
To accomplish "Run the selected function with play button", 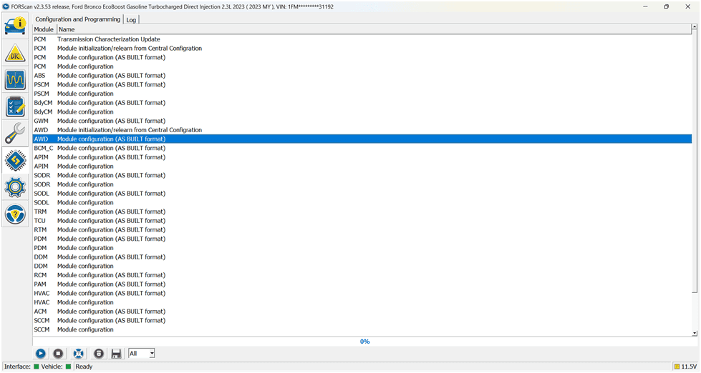I will click(41, 354).
